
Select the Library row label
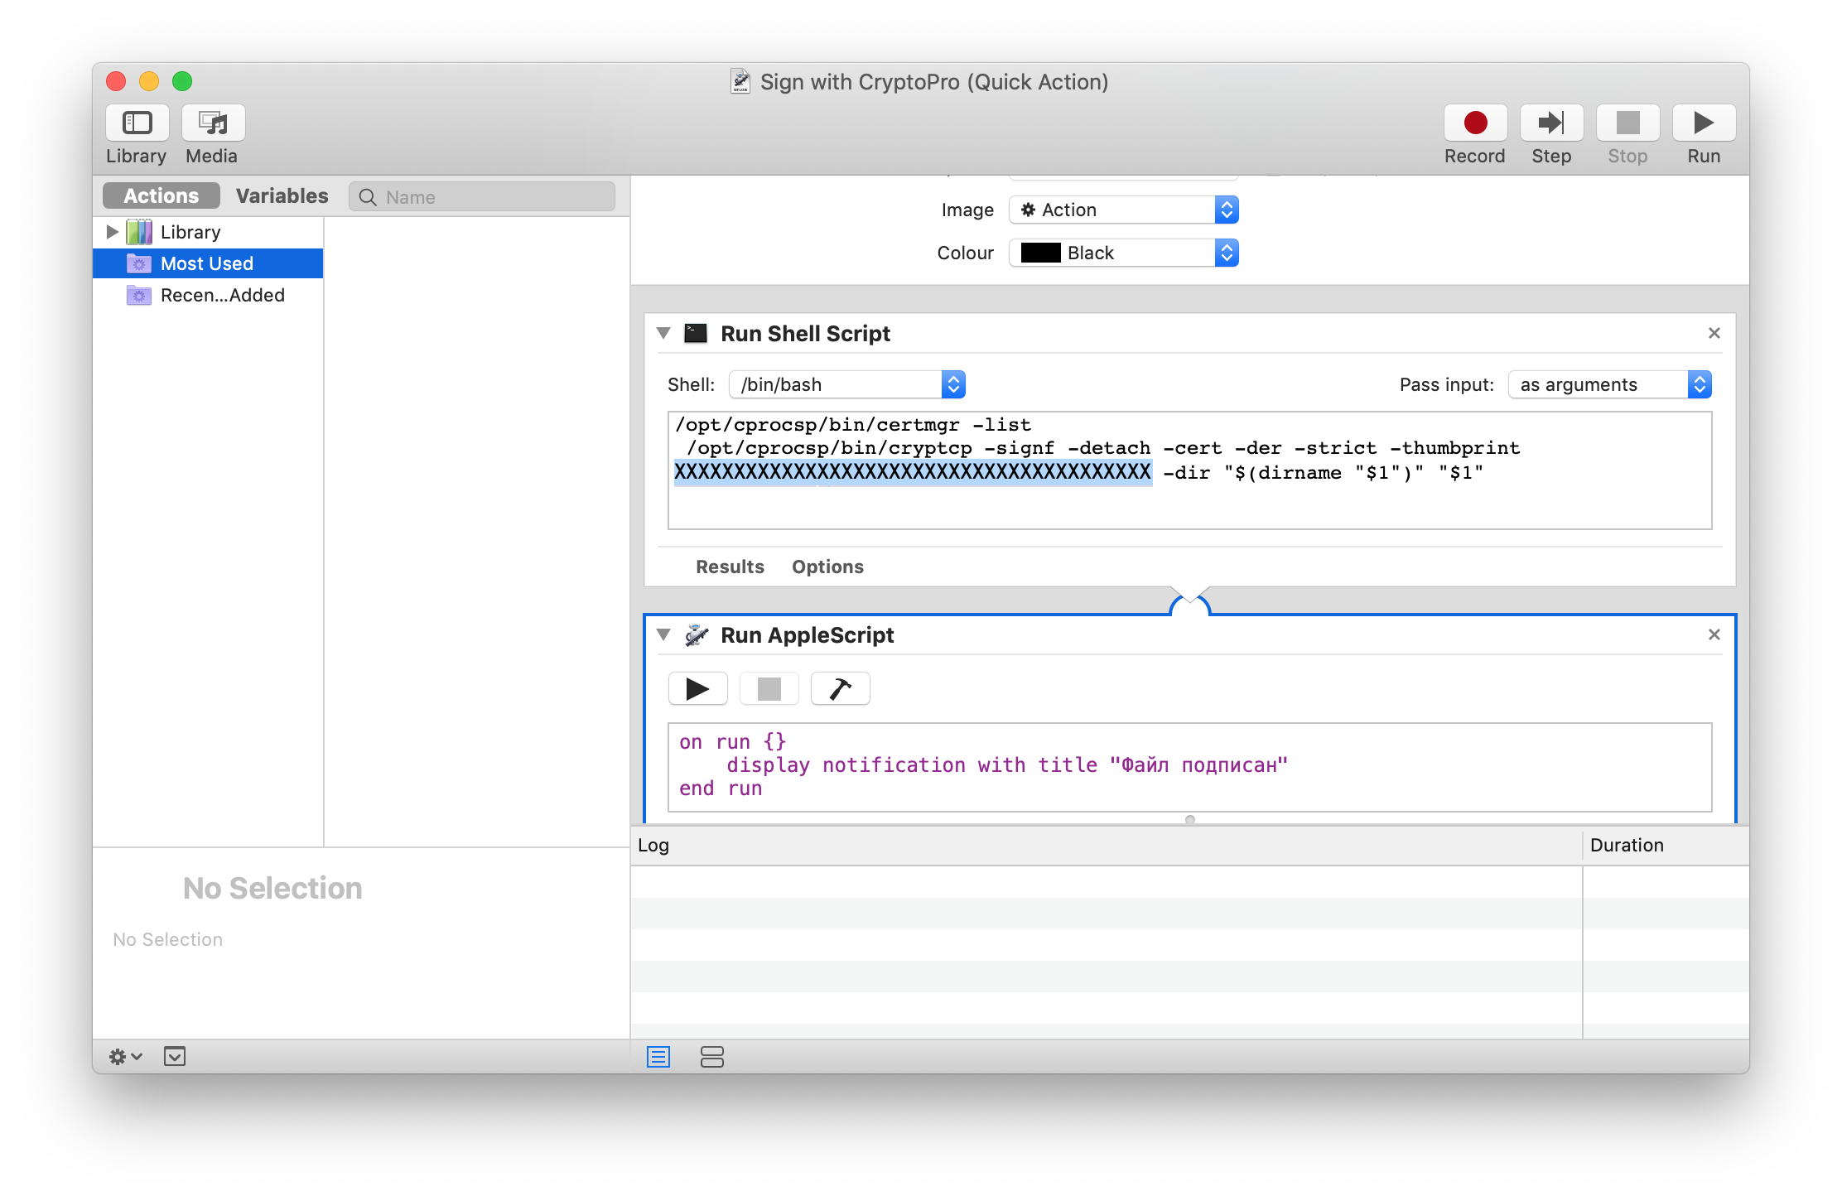190,232
